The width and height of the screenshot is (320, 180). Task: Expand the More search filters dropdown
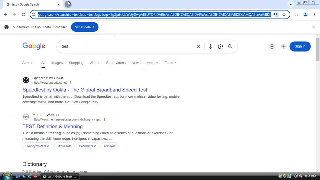[152, 63]
